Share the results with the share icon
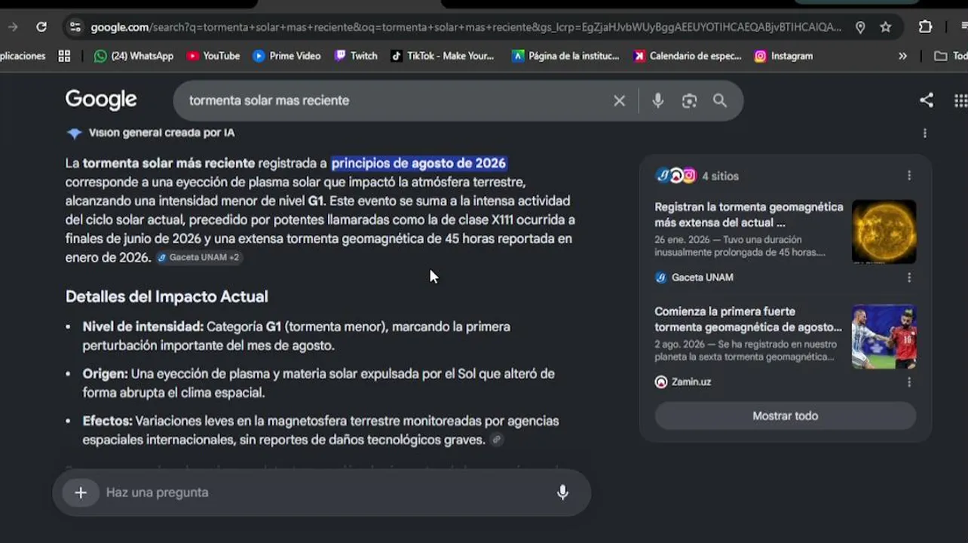968x543 pixels. point(927,100)
